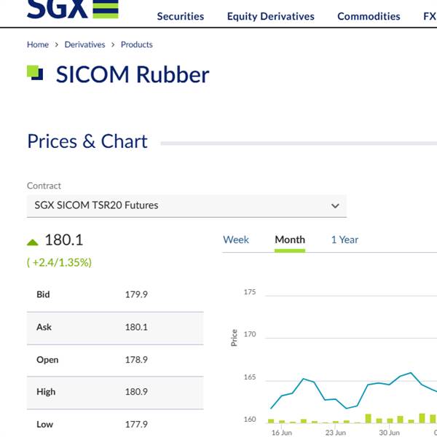Click the green up-triangle price indicator
The height and width of the screenshot is (437, 437).
pyautogui.click(x=32, y=243)
